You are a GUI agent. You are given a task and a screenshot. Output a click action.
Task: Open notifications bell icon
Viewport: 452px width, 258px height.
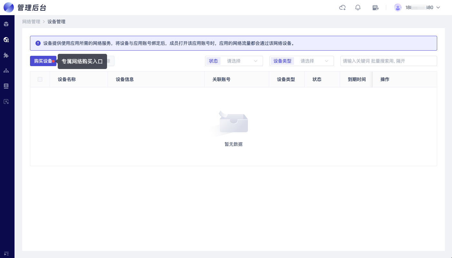[358, 7]
